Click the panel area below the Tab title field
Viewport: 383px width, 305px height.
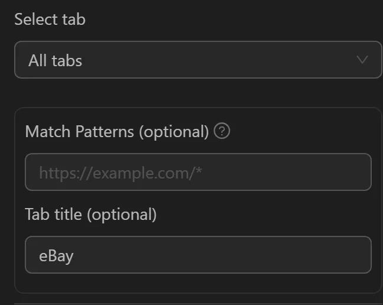pyautogui.click(x=198, y=283)
